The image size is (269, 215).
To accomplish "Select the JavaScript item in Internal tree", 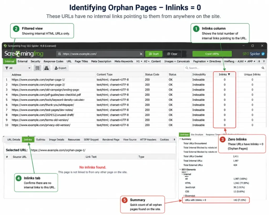I will tap(190, 187).
